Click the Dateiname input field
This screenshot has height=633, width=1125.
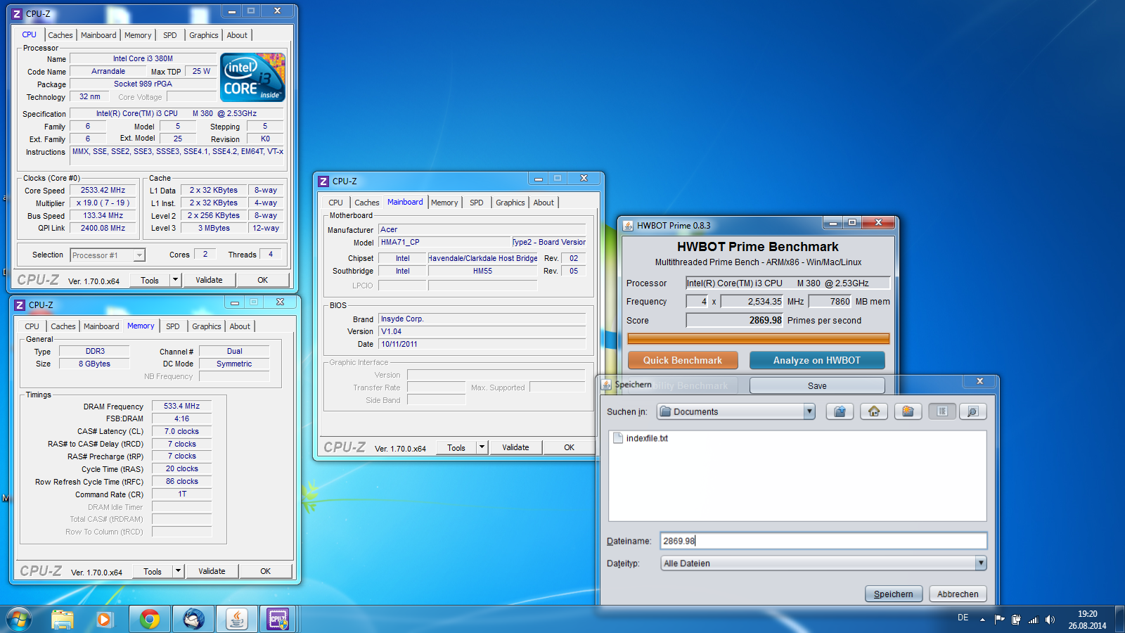[x=823, y=541]
